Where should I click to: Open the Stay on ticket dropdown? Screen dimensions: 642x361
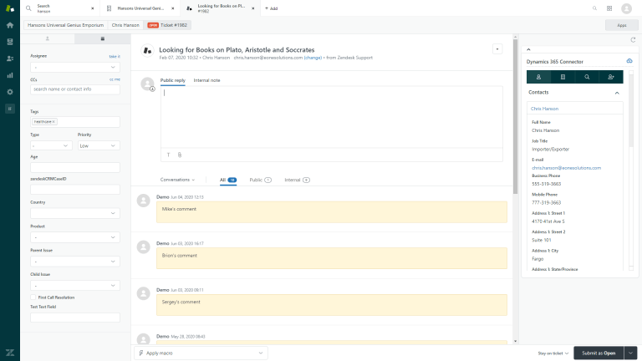553,353
